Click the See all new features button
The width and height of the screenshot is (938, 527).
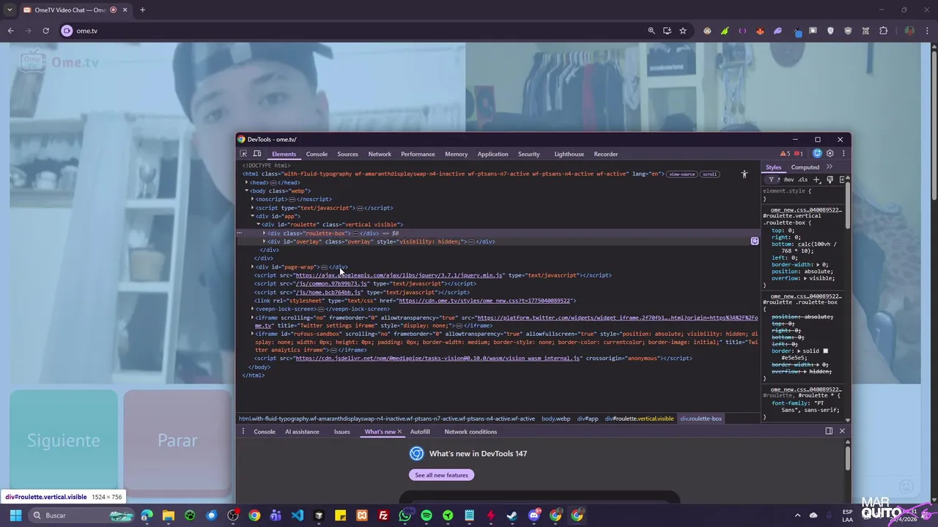point(441,475)
